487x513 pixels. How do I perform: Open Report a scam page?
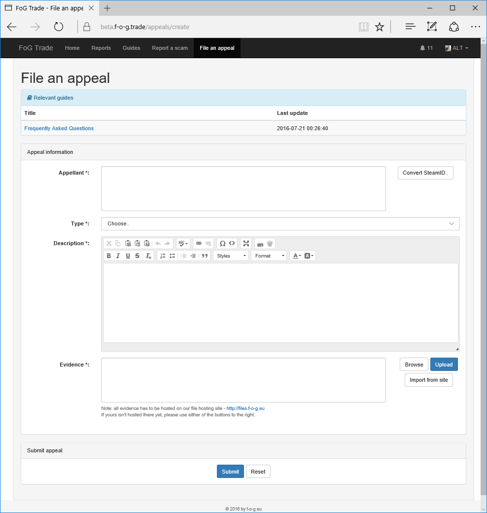pyautogui.click(x=170, y=48)
